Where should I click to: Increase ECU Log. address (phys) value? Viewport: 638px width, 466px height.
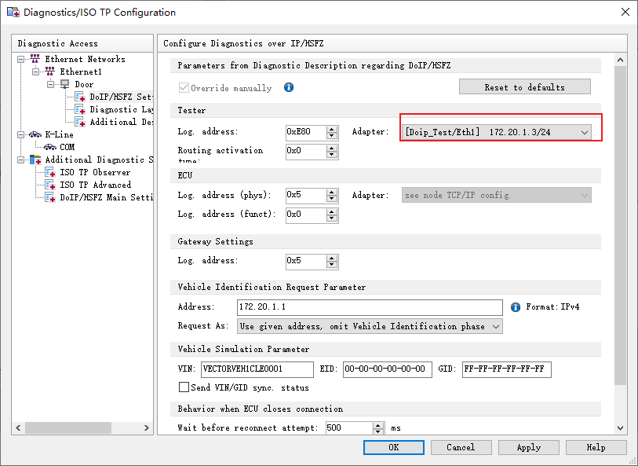coord(332,193)
